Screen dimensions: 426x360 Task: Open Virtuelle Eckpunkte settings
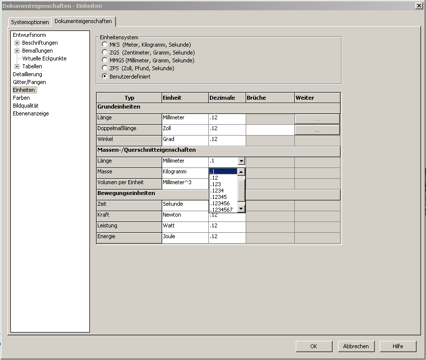point(44,58)
